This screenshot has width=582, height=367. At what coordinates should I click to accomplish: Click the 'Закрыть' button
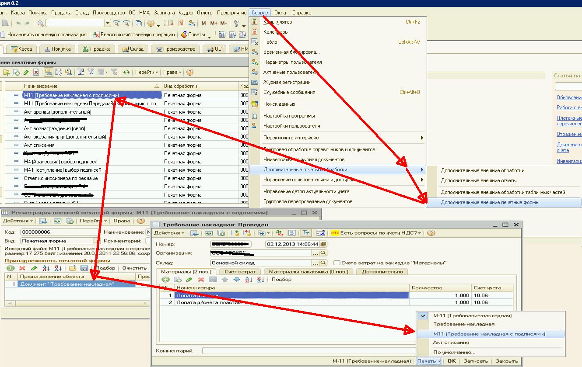[x=506, y=361]
